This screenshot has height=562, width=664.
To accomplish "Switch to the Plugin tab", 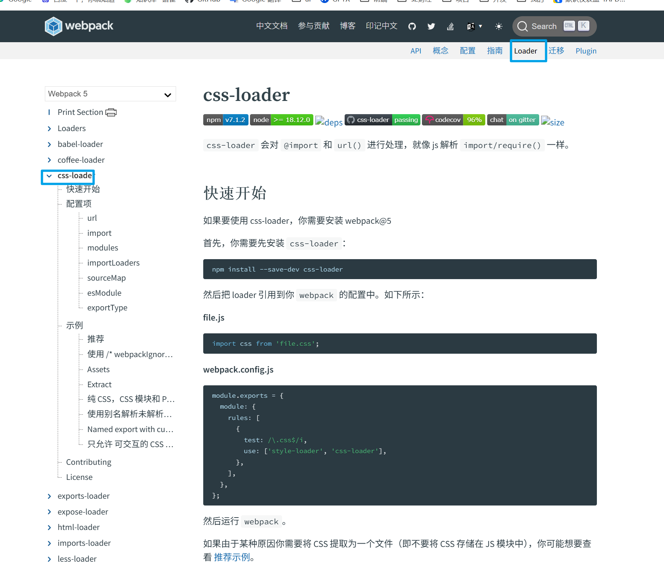I will coord(586,50).
